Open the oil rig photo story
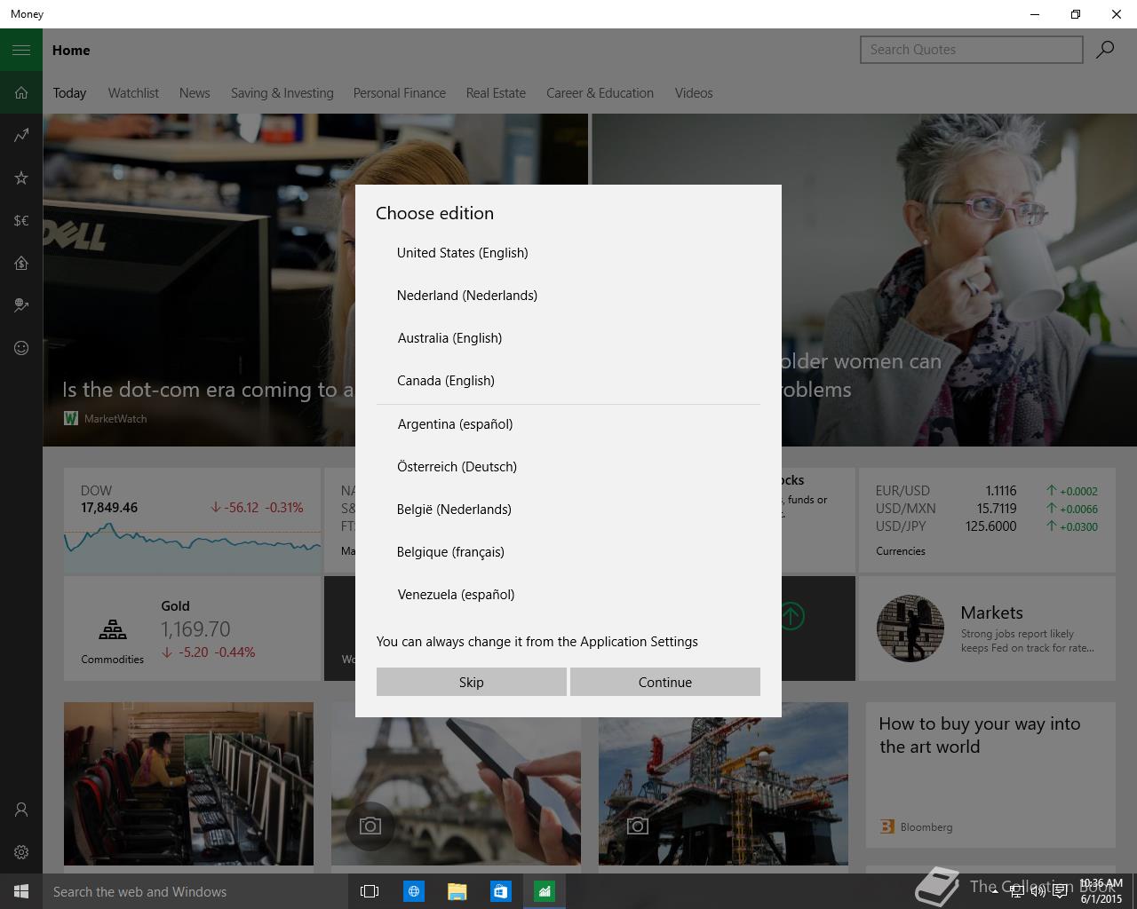Image resolution: width=1137 pixels, height=909 pixels. pos(723,784)
